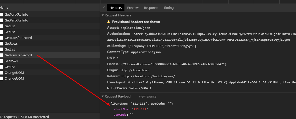Select the second GetPartXRefInfo request

click(x=16, y=20)
